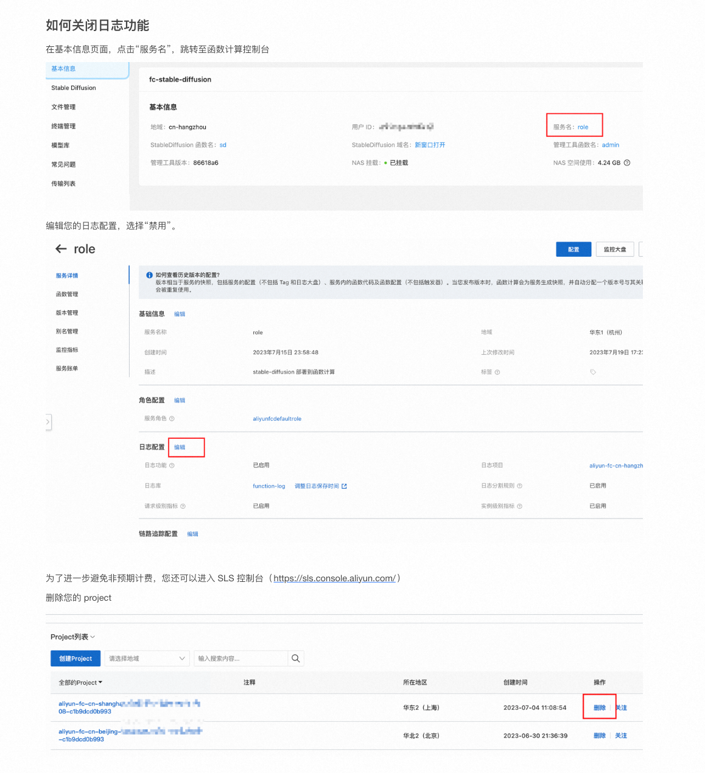This screenshot has width=705, height=773.
Task: Click 删除 for the Beijing project
Action: pyautogui.click(x=600, y=736)
